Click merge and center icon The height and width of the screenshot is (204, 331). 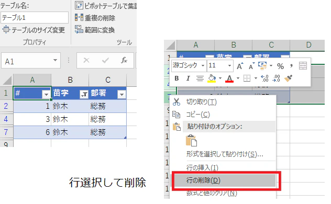[x=303, y=66]
